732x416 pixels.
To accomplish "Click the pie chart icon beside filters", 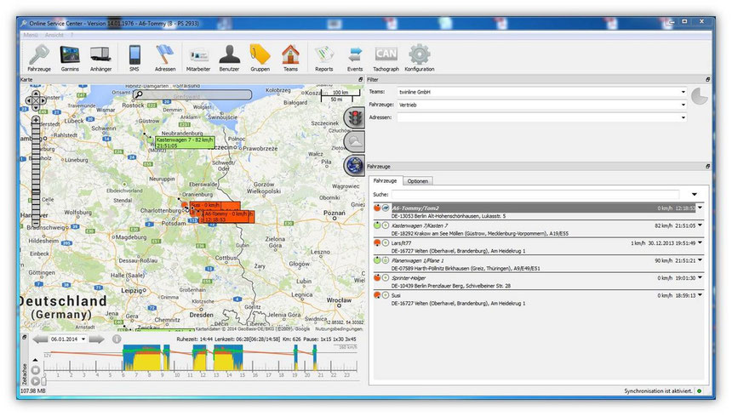I will 700,96.
